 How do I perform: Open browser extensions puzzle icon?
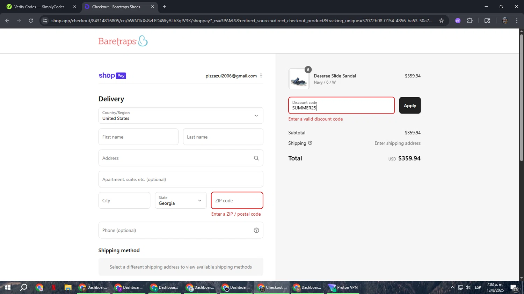470,21
